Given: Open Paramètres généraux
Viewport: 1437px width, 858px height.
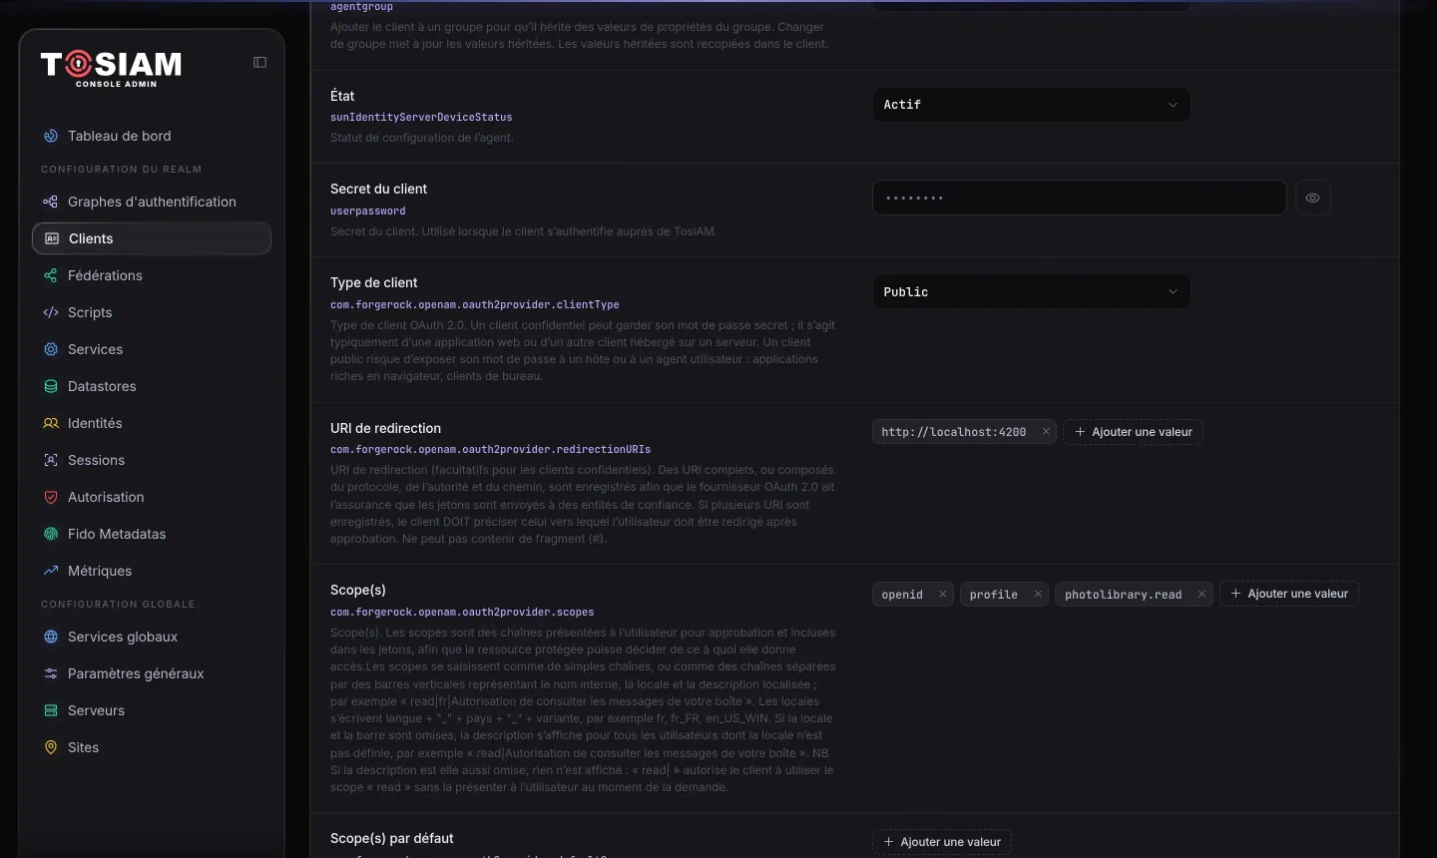Looking at the screenshot, I should point(152,673).
